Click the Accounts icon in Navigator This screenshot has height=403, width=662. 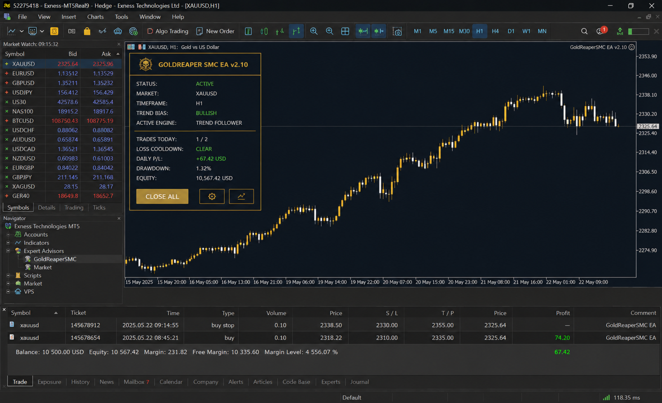[x=18, y=234]
